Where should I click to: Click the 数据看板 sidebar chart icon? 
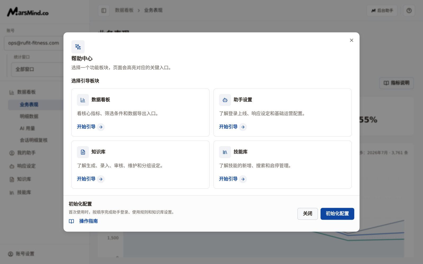point(12,92)
